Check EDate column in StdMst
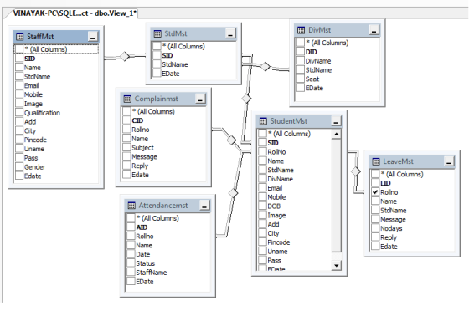This screenshot has width=469, height=311. pos(157,74)
